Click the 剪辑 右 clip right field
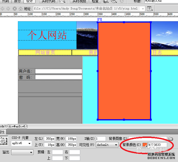 75,152
